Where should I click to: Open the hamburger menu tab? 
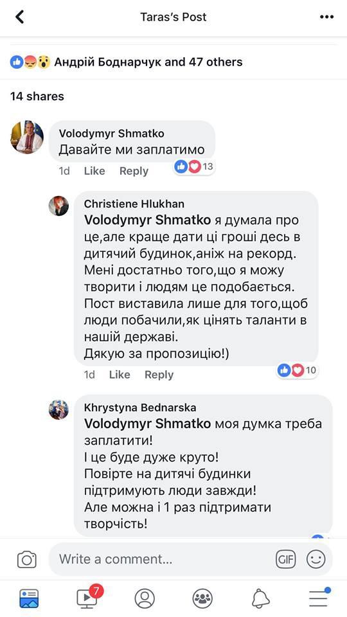(318, 598)
